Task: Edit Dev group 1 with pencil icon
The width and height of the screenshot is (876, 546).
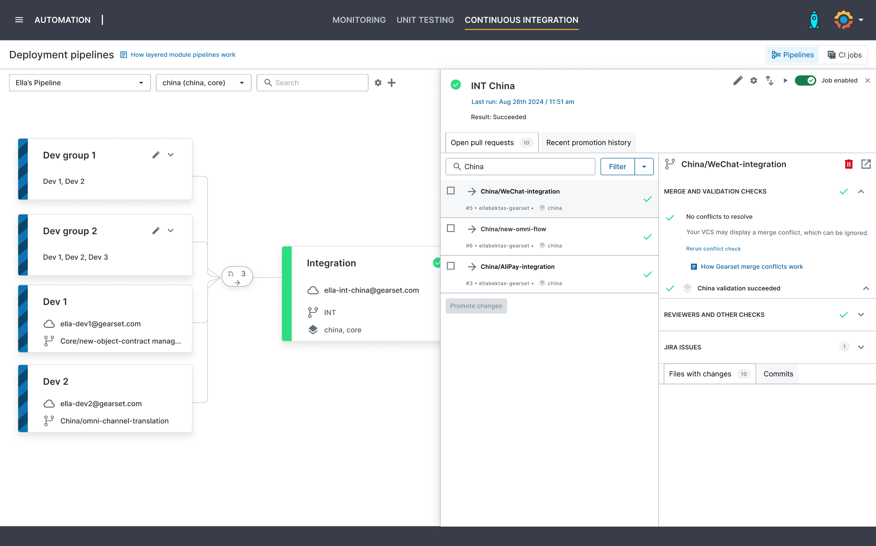Action: pyautogui.click(x=156, y=155)
